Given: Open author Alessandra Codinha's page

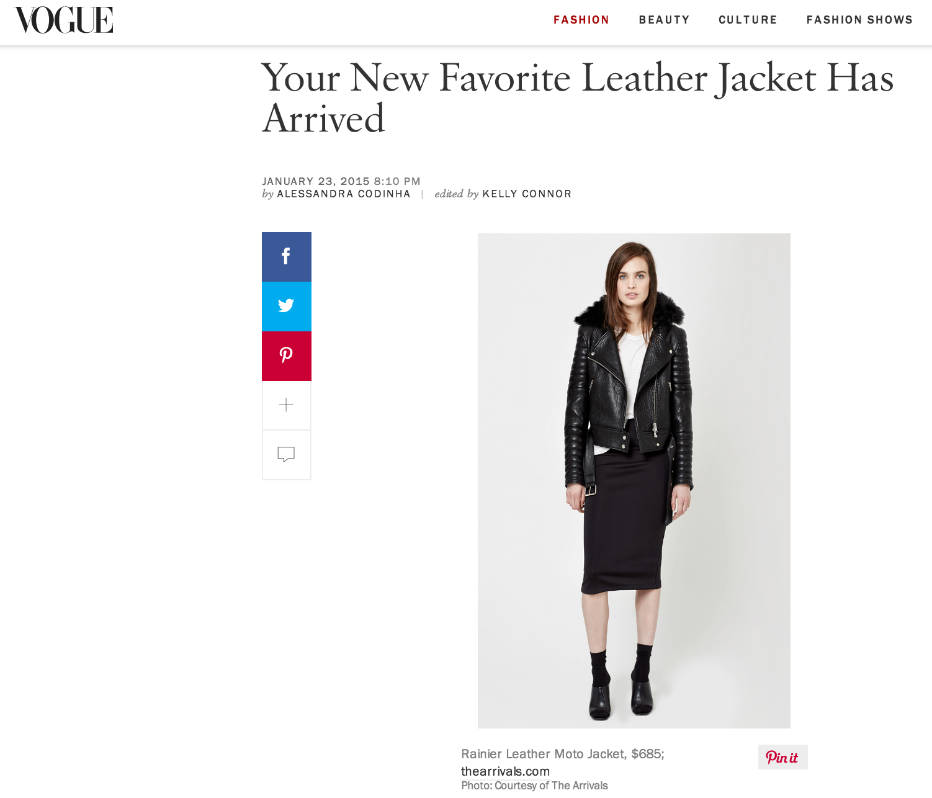Looking at the screenshot, I should [x=344, y=194].
